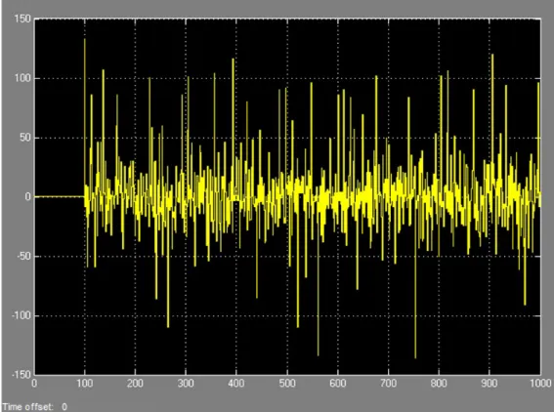This screenshot has width=554, height=412.
Task: Click the x-axis label 800
Action: 439,384
